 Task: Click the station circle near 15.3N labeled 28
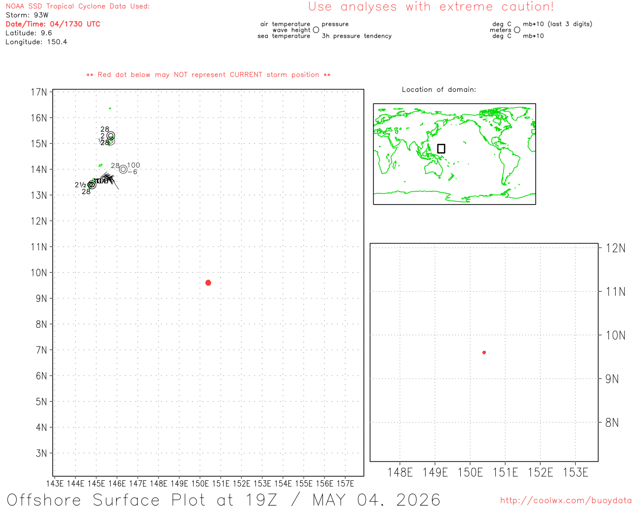click(111, 135)
